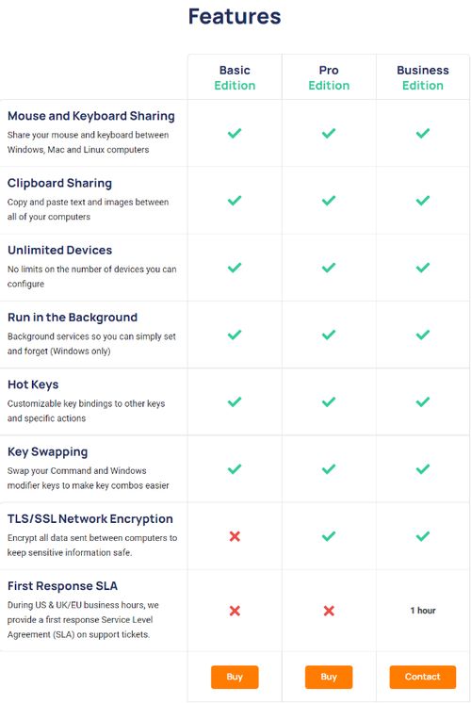Click Business checkmark for Unlimited Devices

point(423,268)
